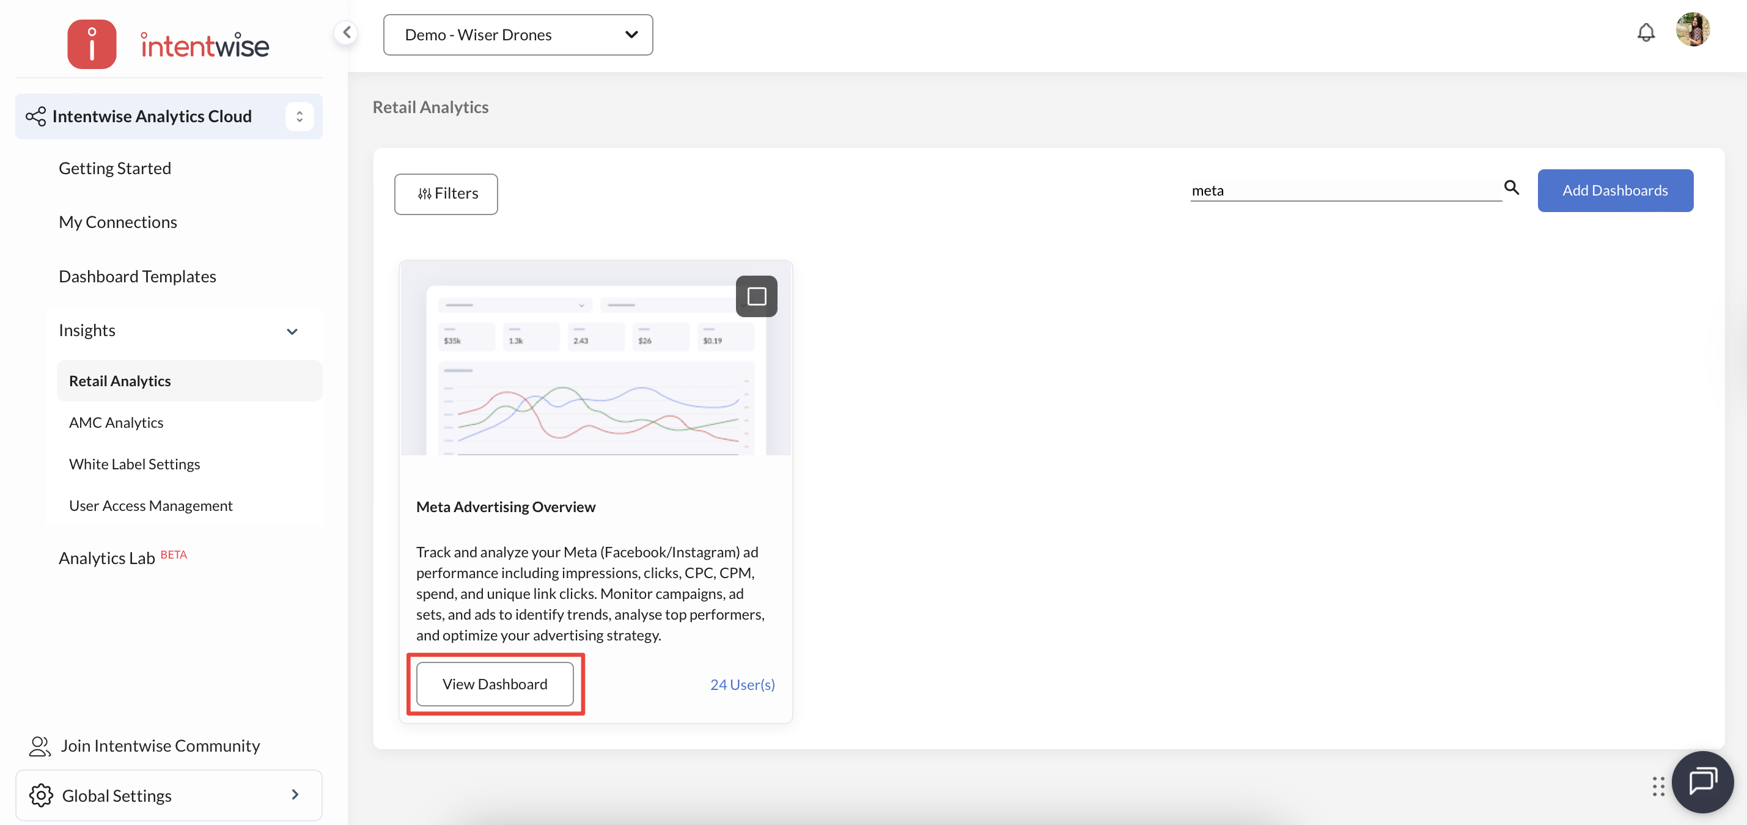Collapse the sidebar with arrow icon
Image resolution: width=1747 pixels, height=825 pixels.
click(347, 32)
